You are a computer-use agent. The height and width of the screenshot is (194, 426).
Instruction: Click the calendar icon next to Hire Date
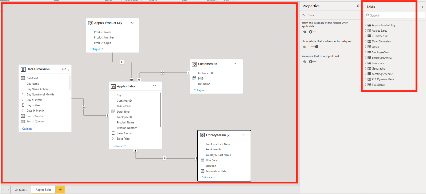point(202,160)
